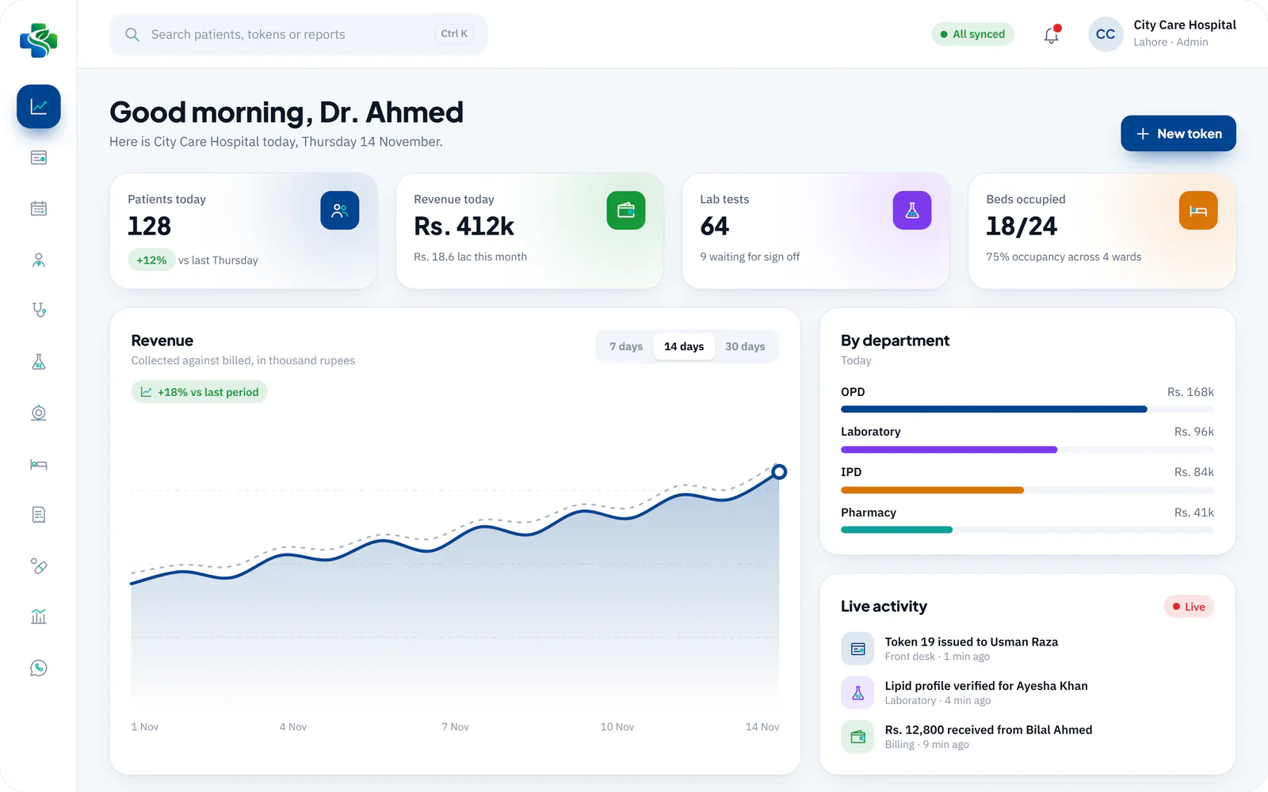Switch revenue chart to 30 days
This screenshot has width=1268, height=792.
745,347
